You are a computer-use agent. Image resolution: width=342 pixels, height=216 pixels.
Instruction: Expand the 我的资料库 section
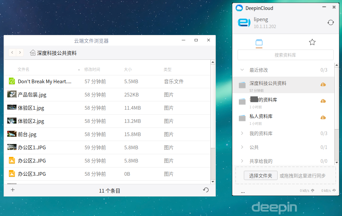pos(242,133)
